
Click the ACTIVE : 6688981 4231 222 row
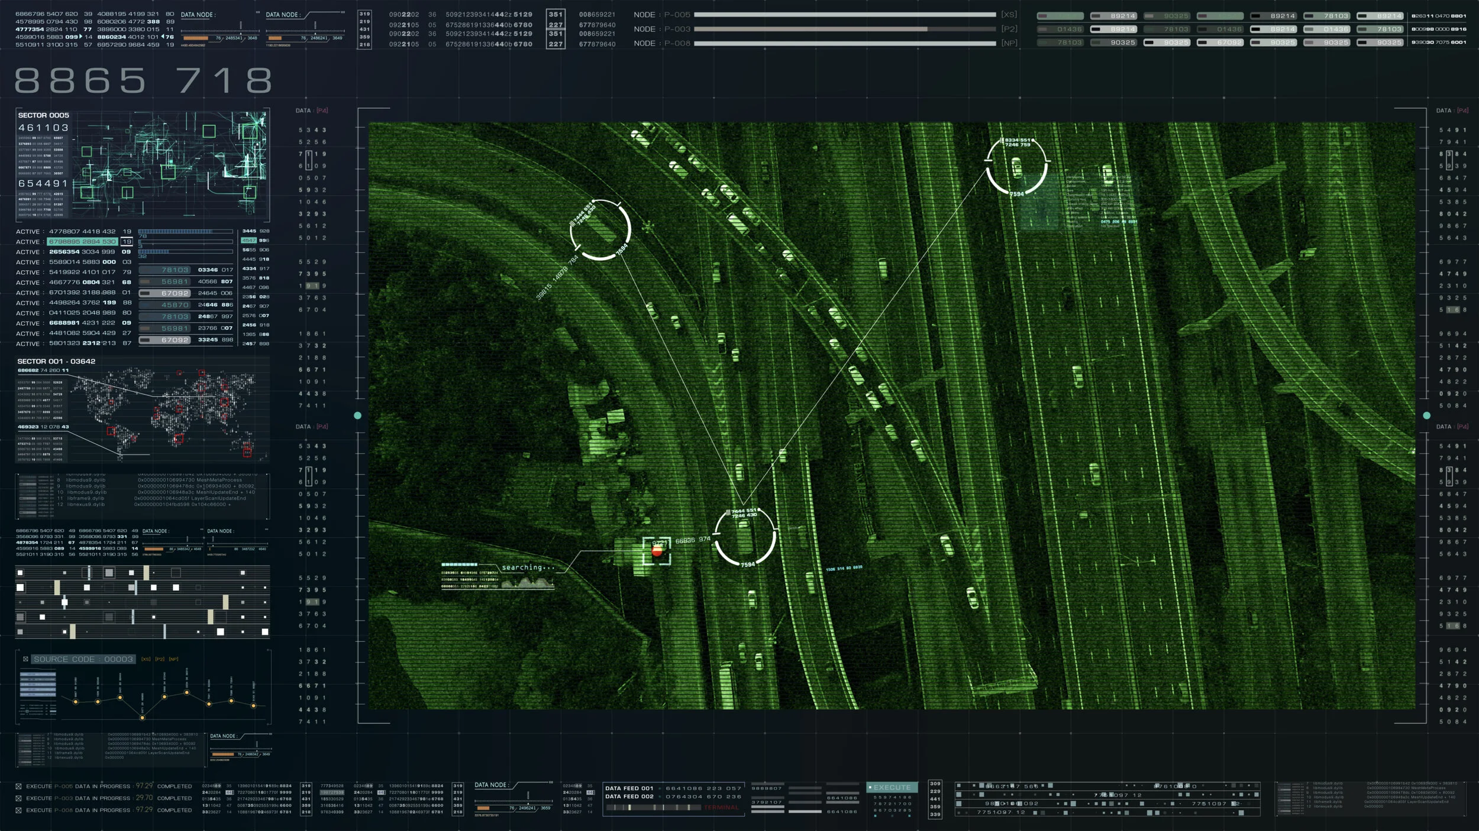tap(73, 323)
